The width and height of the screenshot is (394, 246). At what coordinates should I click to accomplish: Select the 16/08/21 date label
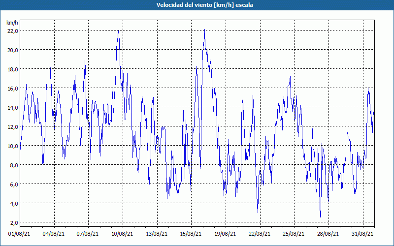coord(191,234)
